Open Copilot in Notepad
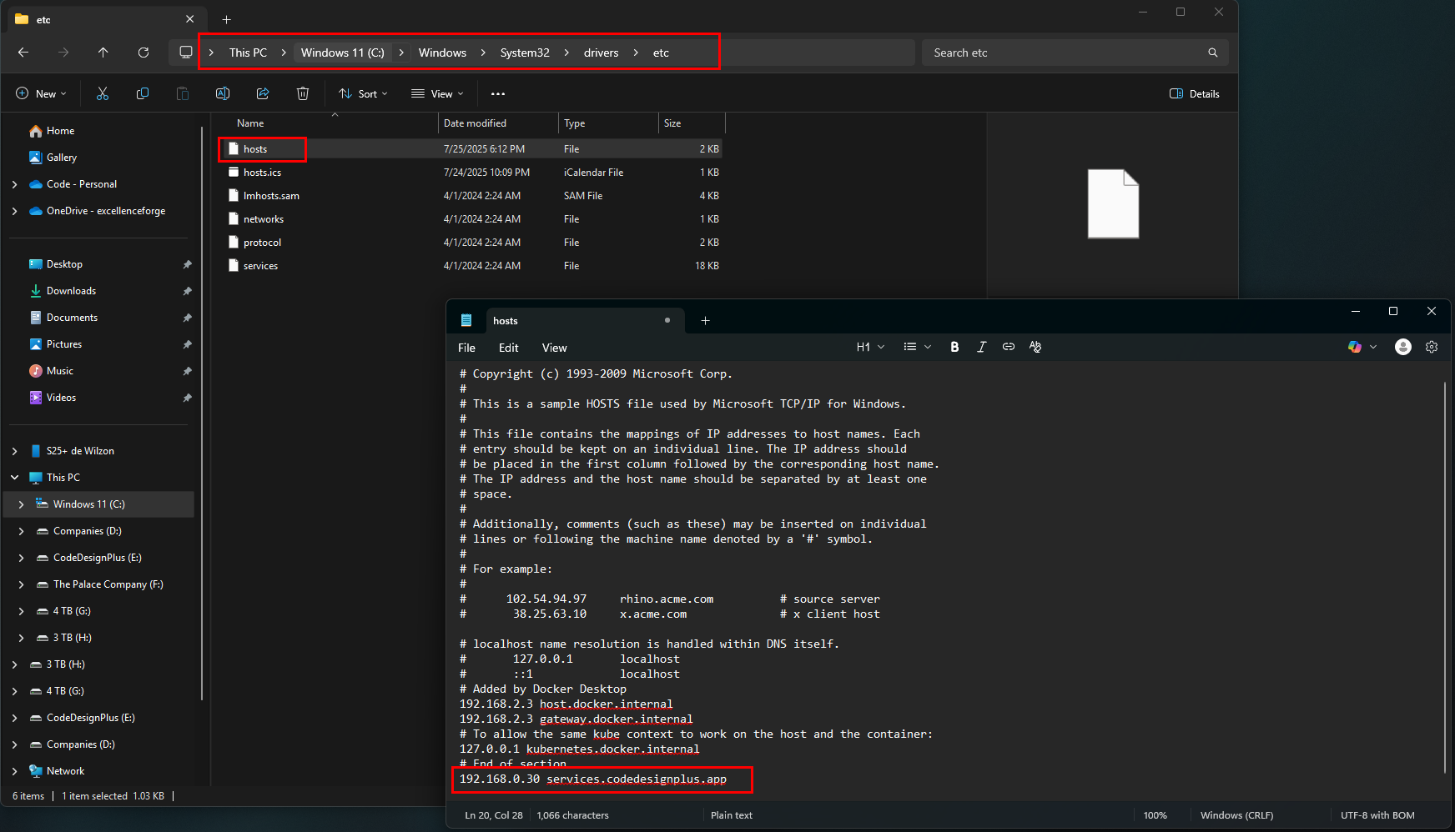 click(1355, 347)
